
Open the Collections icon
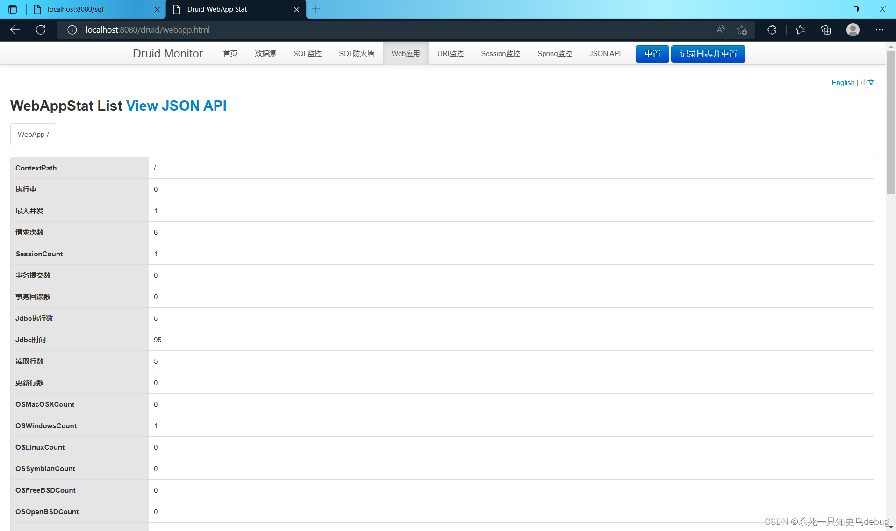coord(826,30)
